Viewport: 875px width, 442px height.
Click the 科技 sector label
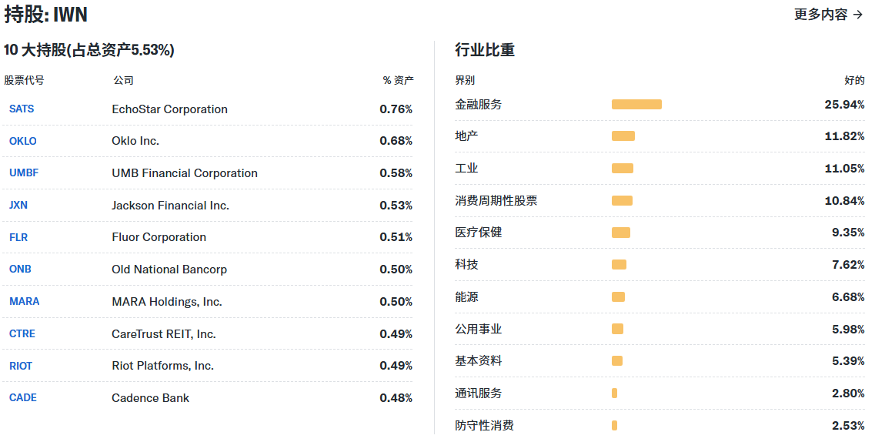click(x=466, y=265)
